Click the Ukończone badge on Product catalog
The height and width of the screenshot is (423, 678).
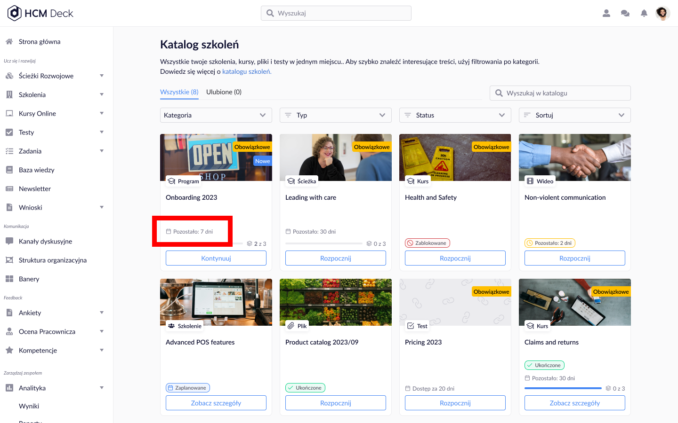[305, 388]
